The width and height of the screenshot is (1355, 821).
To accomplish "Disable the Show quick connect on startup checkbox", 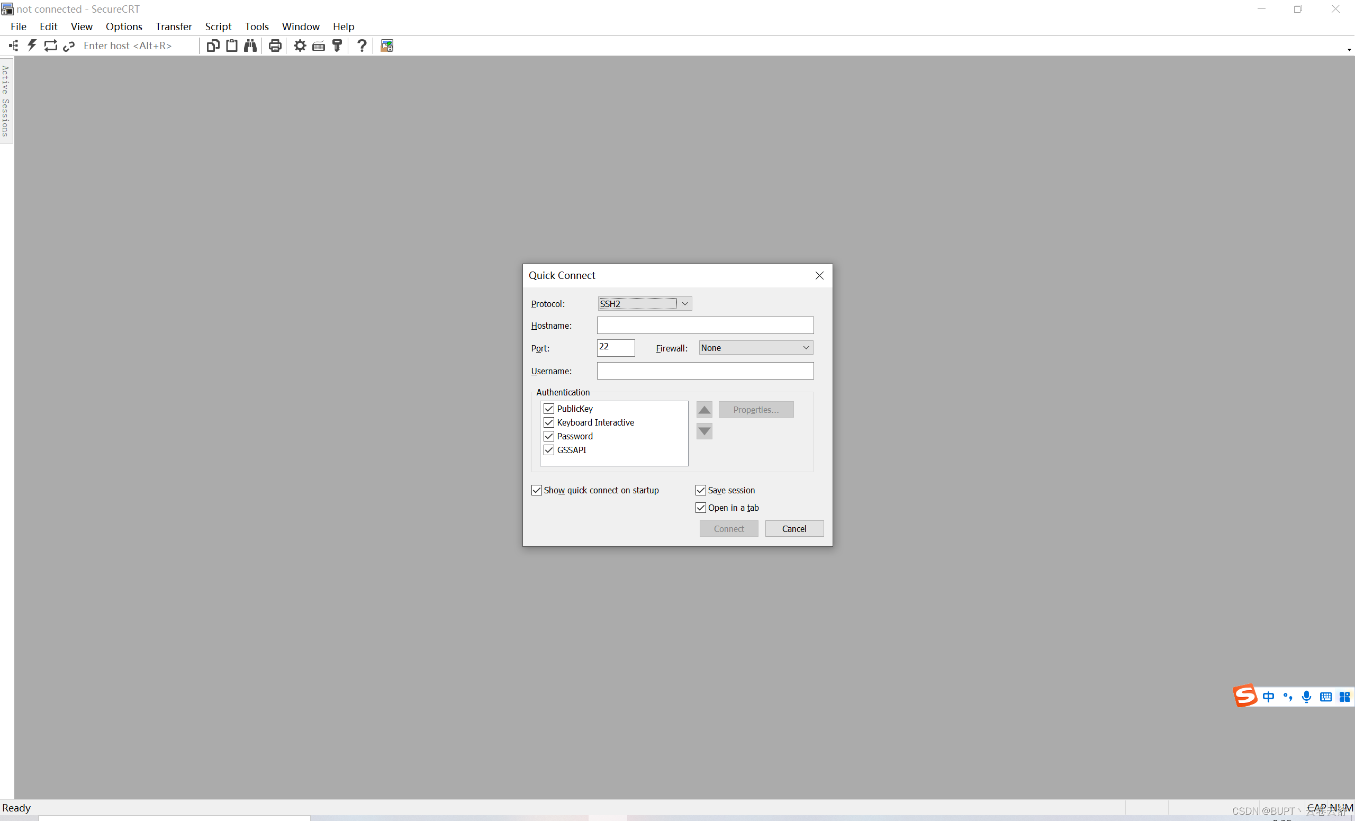I will [x=536, y=490].
